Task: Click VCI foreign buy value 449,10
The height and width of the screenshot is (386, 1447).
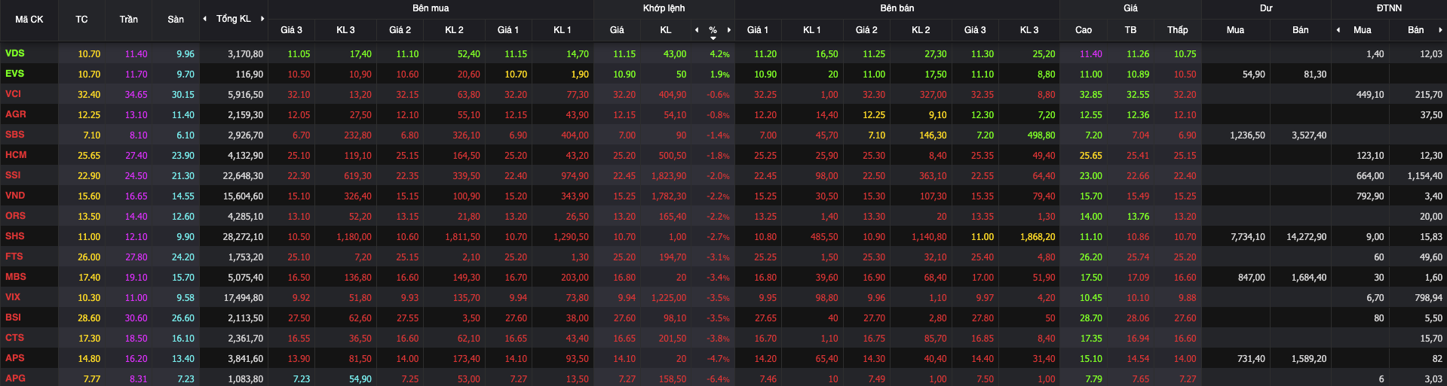Action: (1370, 95)
